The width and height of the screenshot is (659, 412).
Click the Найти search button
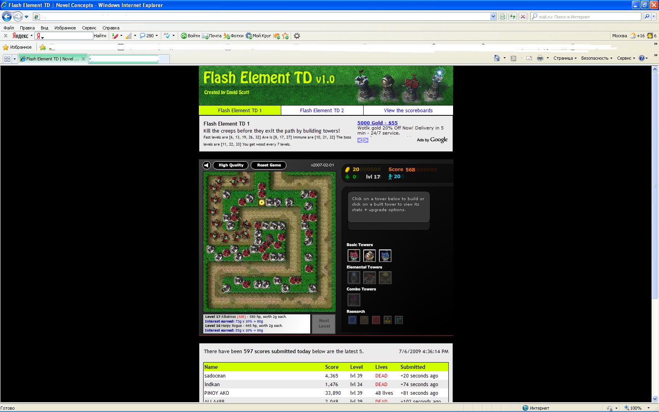pyautogui.click(x=100, y=36)
